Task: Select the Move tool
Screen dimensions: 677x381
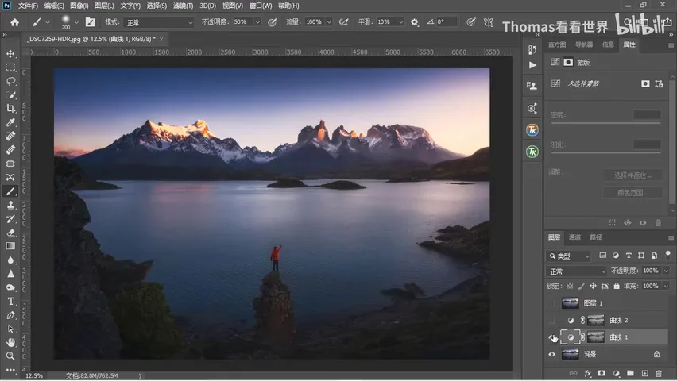Action: click(10, 54)
